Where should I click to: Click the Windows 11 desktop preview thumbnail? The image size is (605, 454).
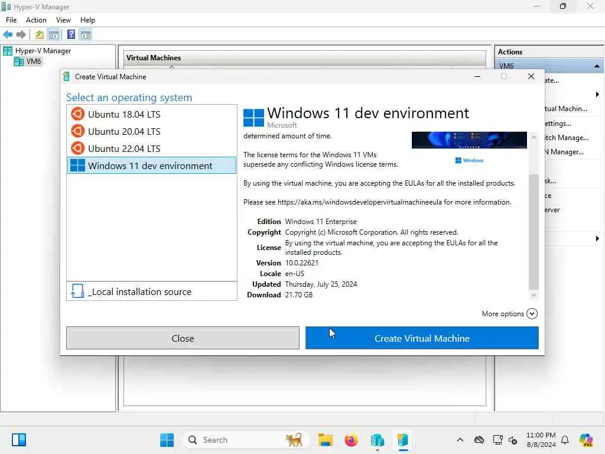point(469,140)
